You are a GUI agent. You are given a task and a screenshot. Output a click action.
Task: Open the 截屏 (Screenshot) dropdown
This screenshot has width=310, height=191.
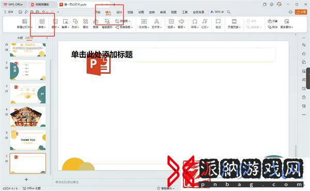pos(65,24)
